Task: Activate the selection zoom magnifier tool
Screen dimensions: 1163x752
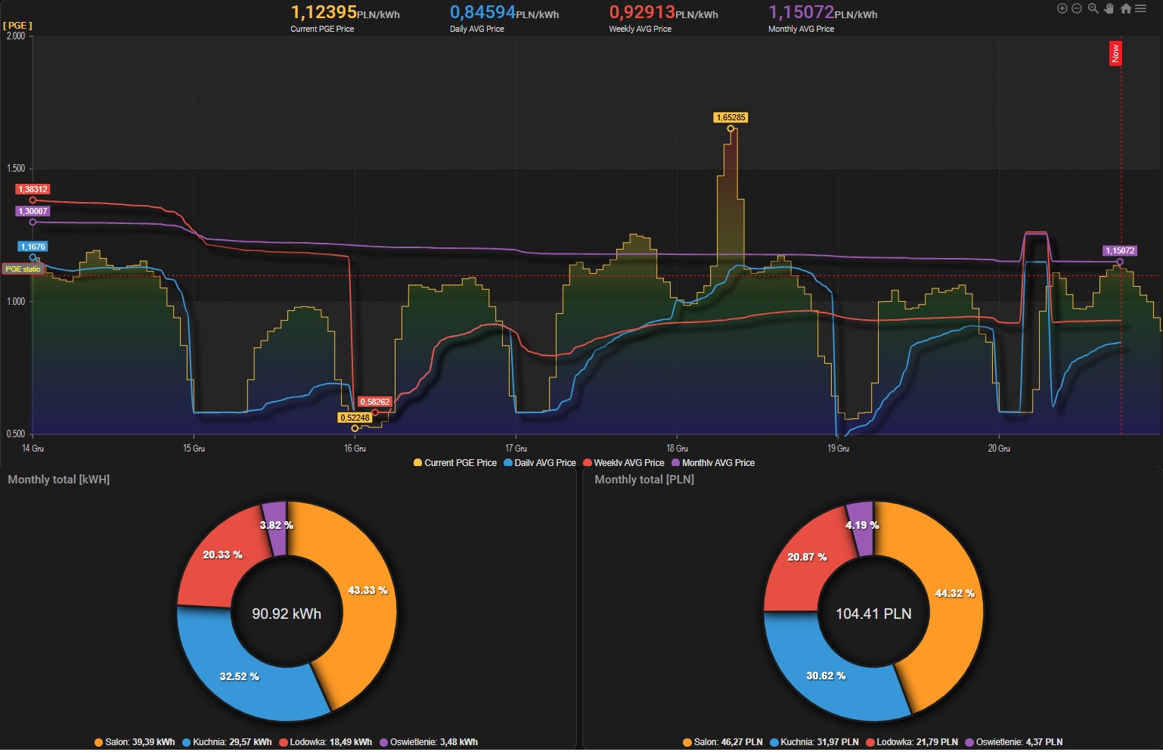Action: 1093,8
